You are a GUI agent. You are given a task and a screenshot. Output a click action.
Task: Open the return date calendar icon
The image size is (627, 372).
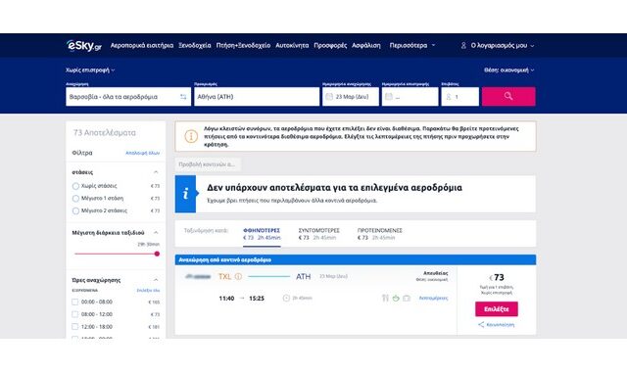click(x=389, y=96)
